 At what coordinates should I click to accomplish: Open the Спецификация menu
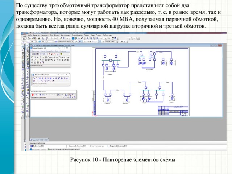point(77,36)
